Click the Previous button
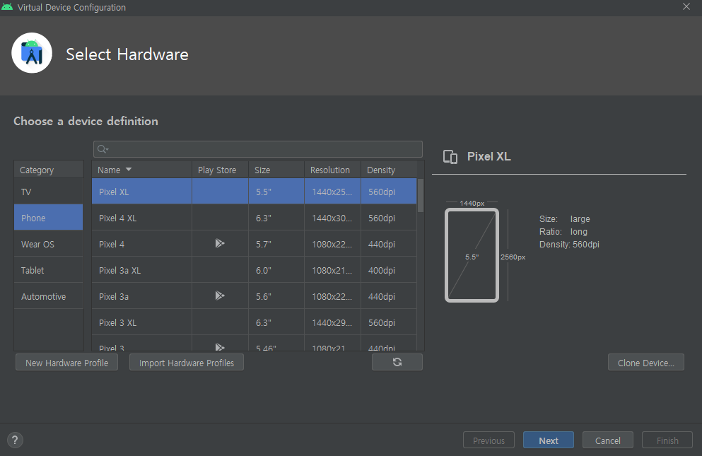The height and width of the screenshot is (456, 702). (489, 440)
